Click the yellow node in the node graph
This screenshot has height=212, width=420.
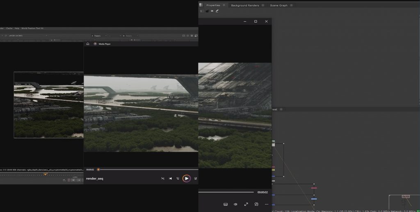[x=273, y=170]
